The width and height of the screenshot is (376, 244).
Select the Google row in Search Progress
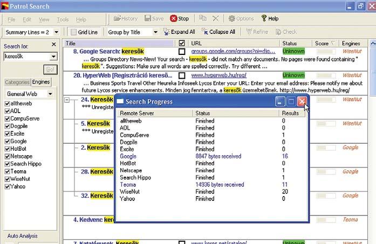point(212,156)
